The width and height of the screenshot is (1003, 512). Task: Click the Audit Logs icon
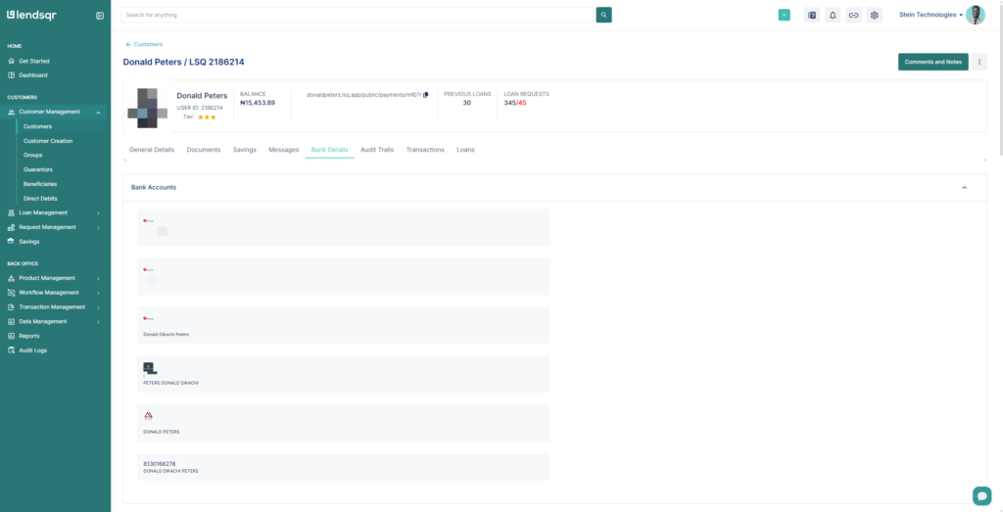[11, 350]
